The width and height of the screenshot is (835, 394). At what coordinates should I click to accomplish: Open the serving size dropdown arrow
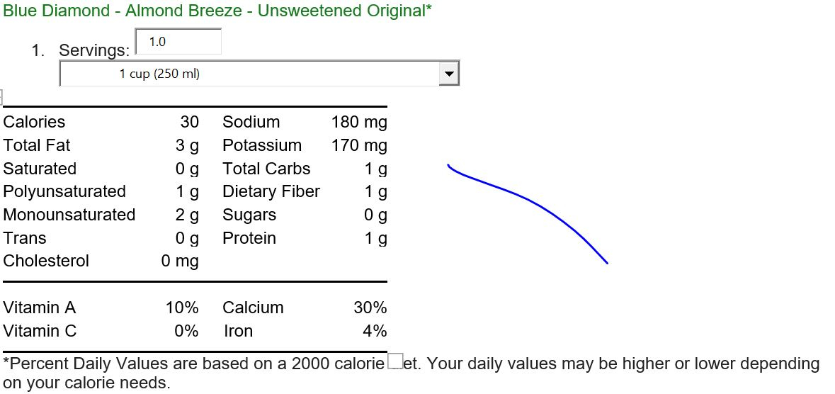click(449, 74)
